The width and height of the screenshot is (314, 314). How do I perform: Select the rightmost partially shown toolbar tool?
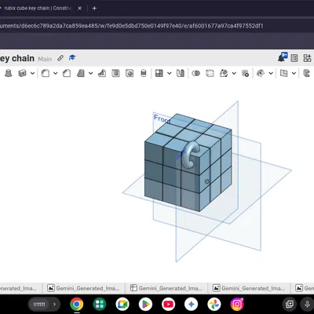coord(307,73)
